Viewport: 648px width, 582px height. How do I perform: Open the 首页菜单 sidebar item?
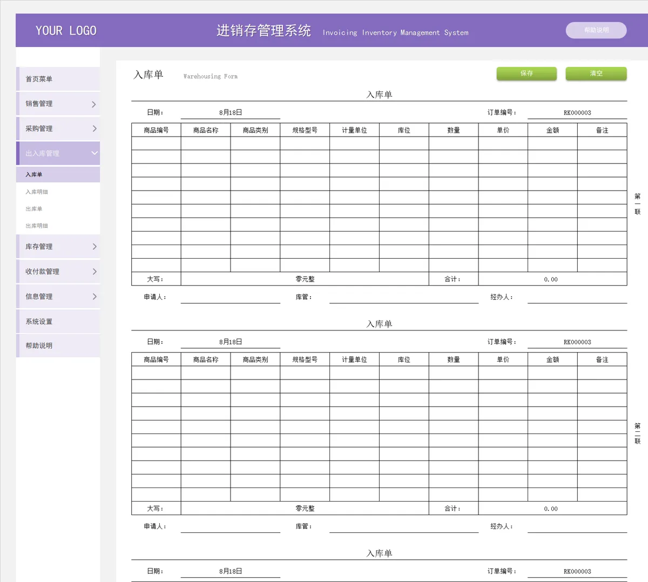[58, 79]
